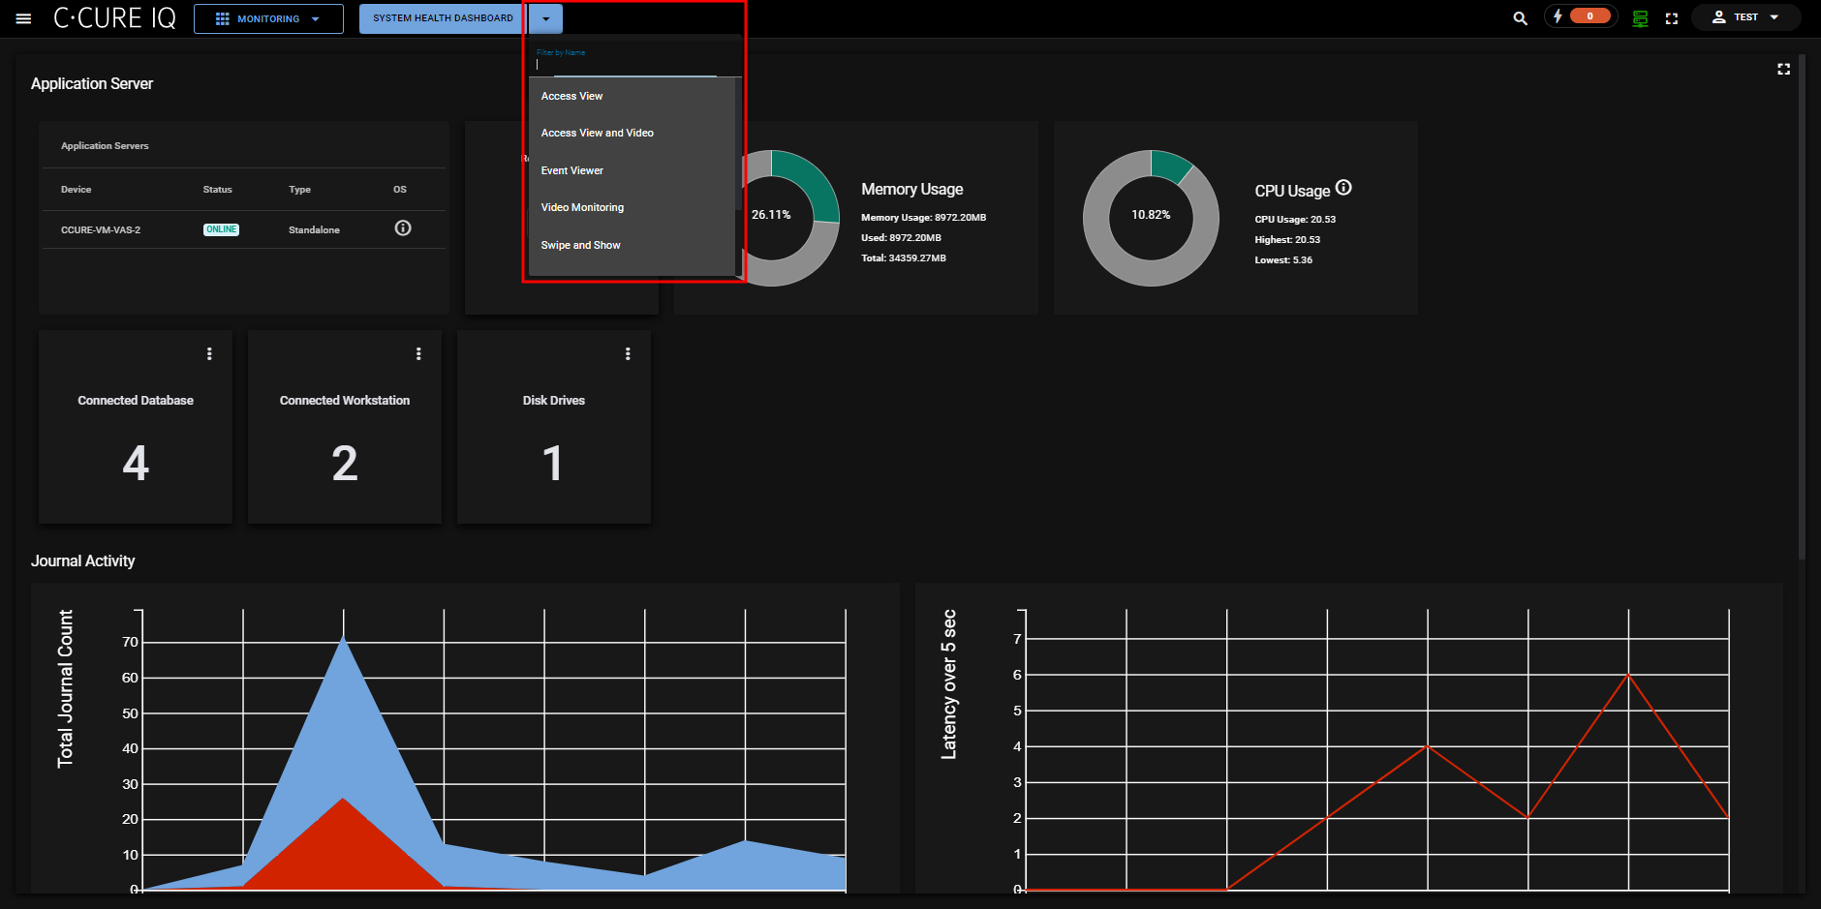1821x909 pixels.
Task: Expand the dashboard panel fullscreen icon
Action: [1783, 70]
